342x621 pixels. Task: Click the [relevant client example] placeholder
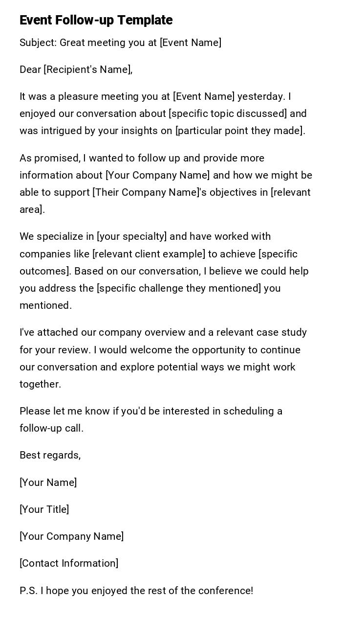point(149,254)
